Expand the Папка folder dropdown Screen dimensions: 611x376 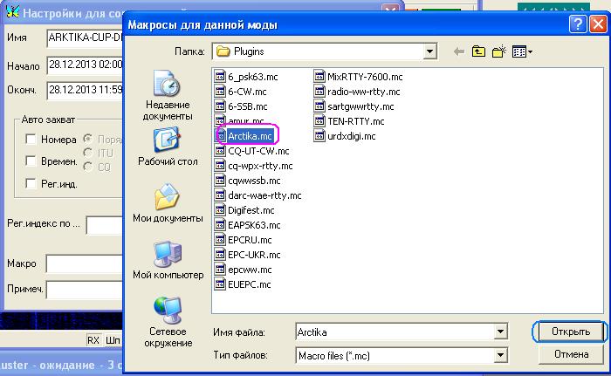(x=429, y=52)
